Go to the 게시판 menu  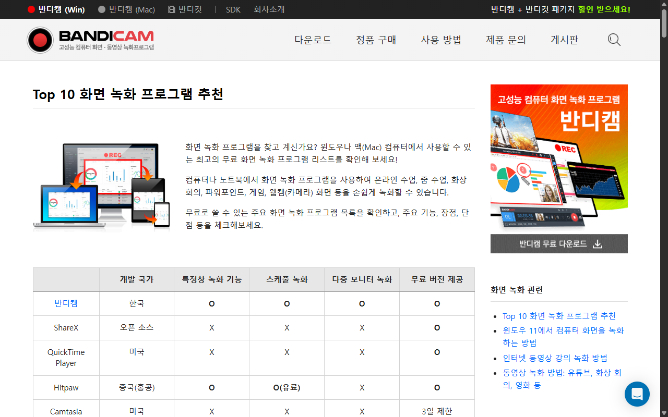(x=564, y=40)
